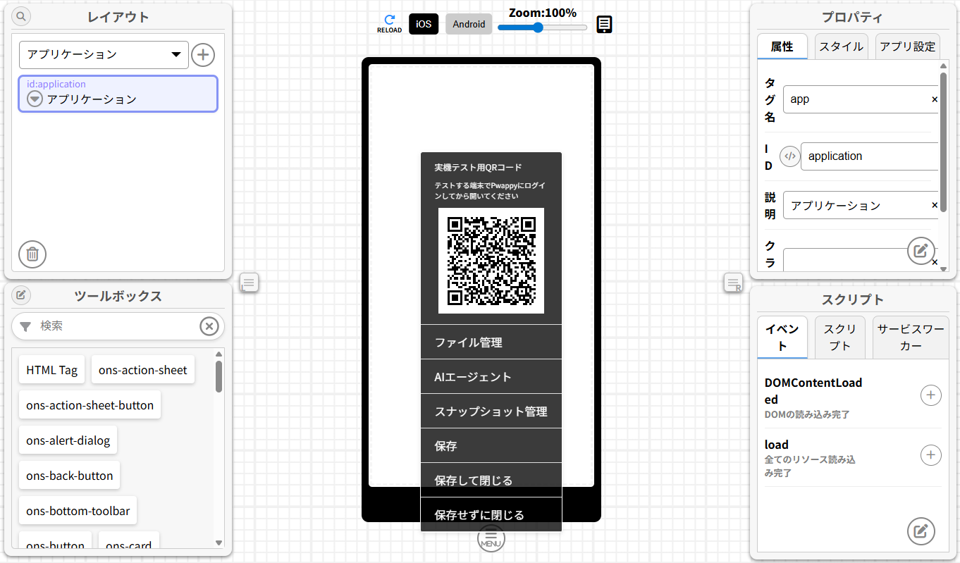The width and height of the screenshot is (960, 563).
Task: Click the RELOAD icon
Action: tap(389, 24)
